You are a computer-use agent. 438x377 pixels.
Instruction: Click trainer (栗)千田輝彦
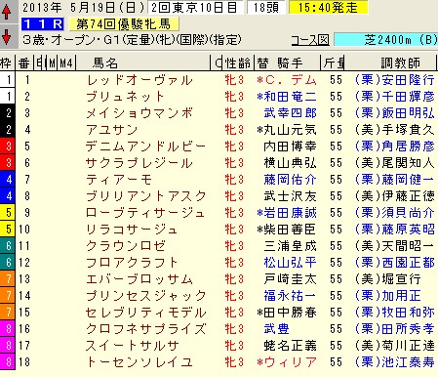(395, 97)
